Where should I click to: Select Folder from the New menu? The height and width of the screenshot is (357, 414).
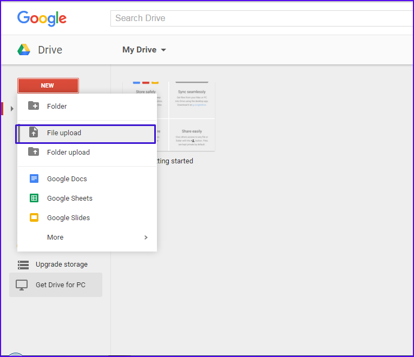click(87, 106)
